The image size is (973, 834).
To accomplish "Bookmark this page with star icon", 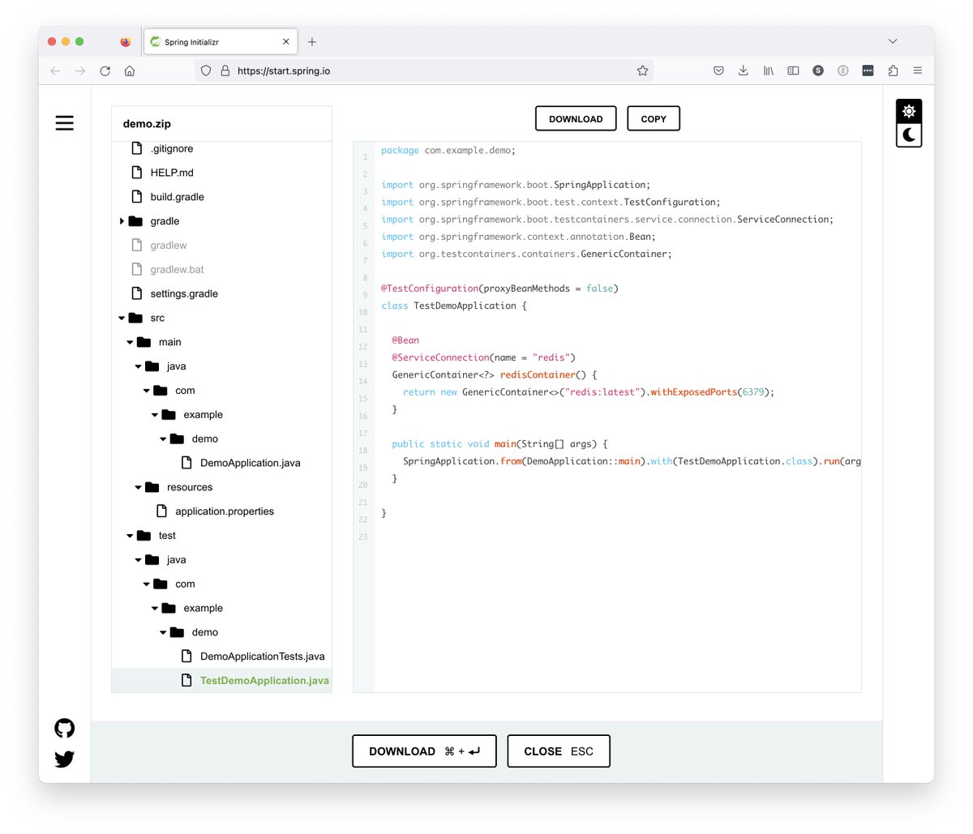I will [642, 71].
